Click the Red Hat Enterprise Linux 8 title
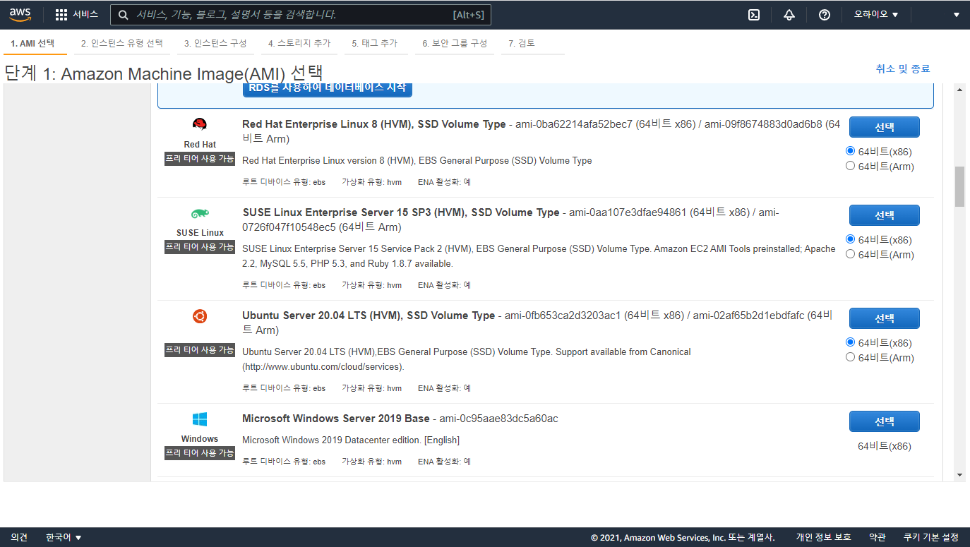This screenshot has height=547, width=970. 373,124
